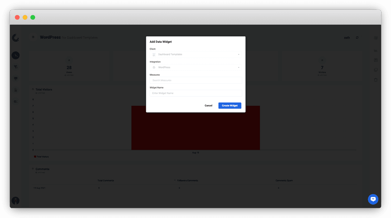Cancel the Add Data Widget dialog
The height and width of the screenshot is (218, 391).
pos(209,105)
